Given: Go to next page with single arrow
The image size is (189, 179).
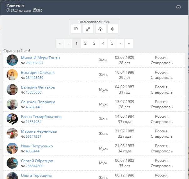Looking at the screenshot, I should (121, 43).
